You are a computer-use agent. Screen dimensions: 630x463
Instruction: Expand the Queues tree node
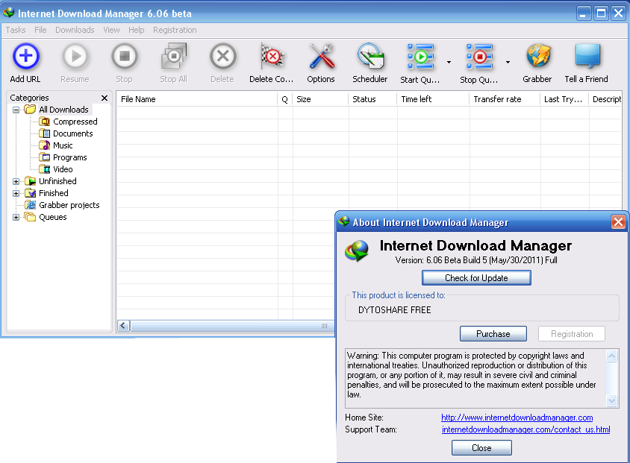pyautogui.click(x=16, y=218)
